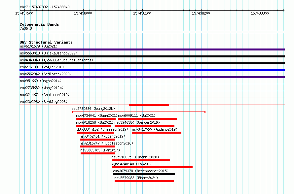Click the DGV Structural Variants track title

coord(46,42)
